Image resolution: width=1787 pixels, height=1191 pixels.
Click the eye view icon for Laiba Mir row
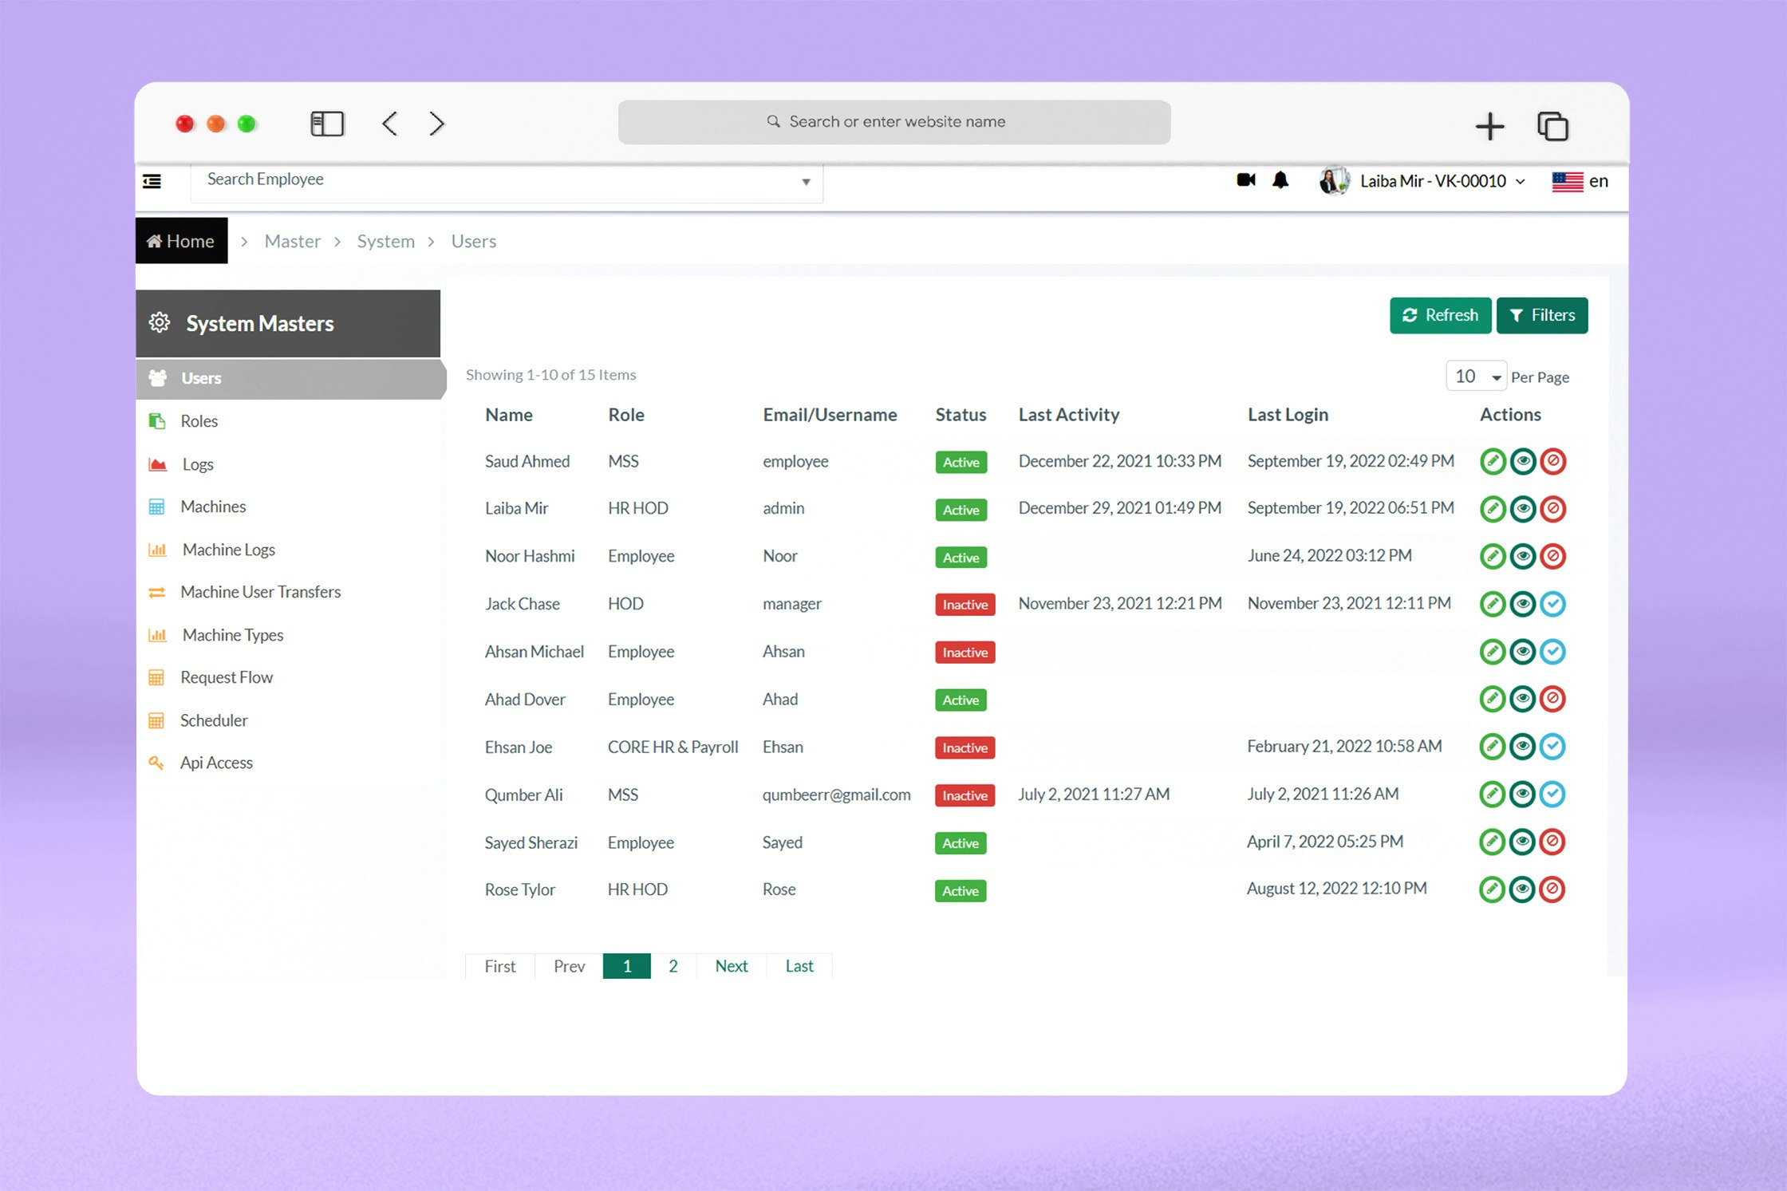tap(1523, 509)
